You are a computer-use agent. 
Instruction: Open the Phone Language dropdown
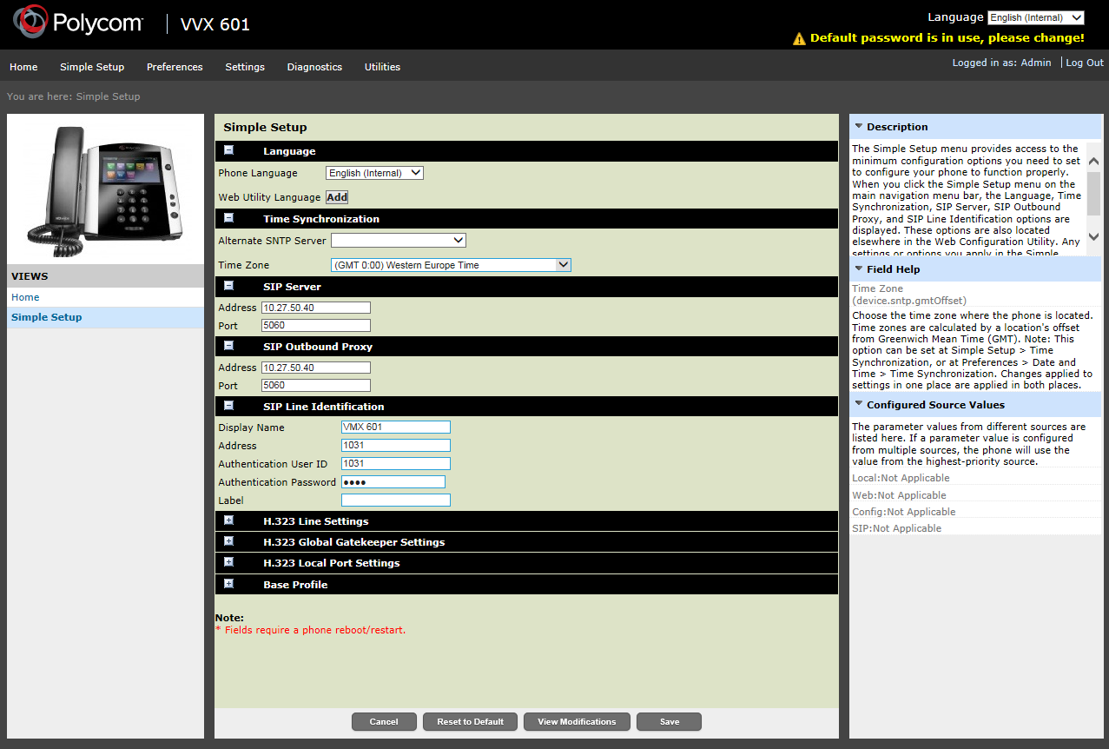pyautogui.click(x=374, y=173)
